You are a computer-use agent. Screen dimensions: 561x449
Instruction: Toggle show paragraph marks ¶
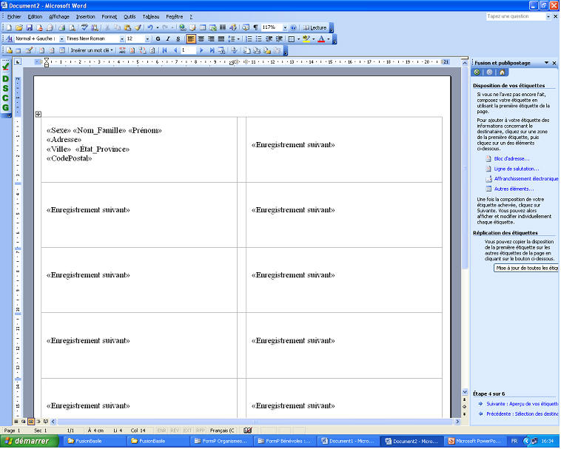pyautogui.click(x=255, y=27)
